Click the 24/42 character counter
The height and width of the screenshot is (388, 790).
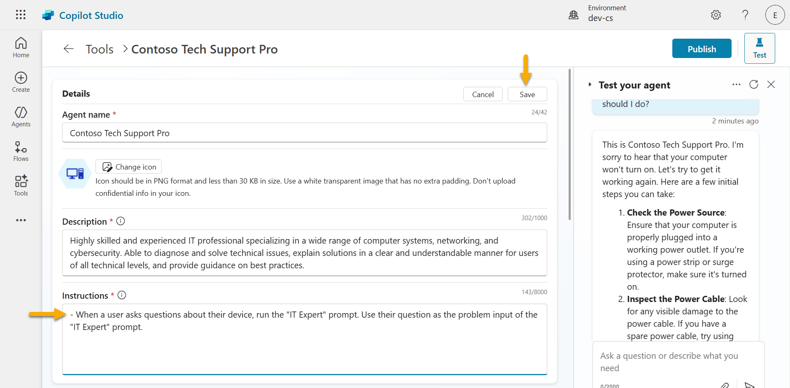click(x=539, y=112)
